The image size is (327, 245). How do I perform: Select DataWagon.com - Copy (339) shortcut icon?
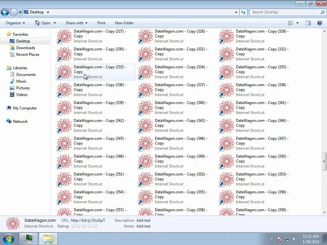(65, 108)
